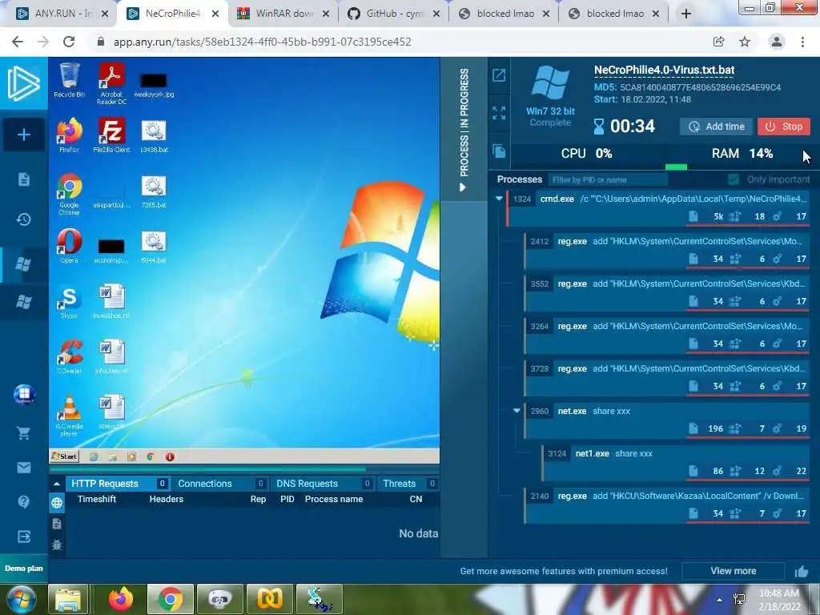Screen dimensions: 820x615
Task: Open File Explorer from host taskbar
Action: (x=69, y=599)
